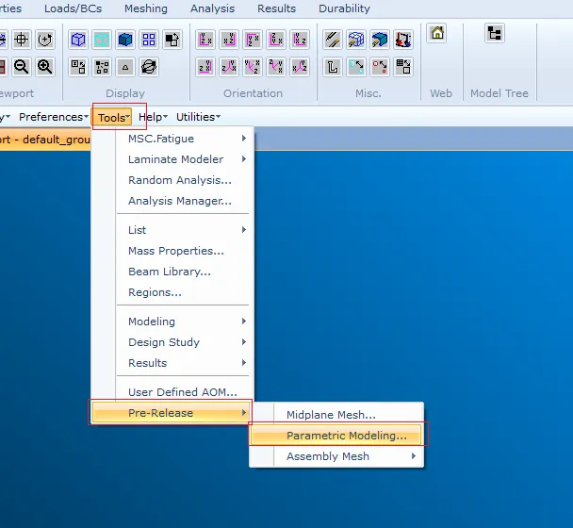This screenshot has height=528, width=573.
Task: Switch to the Meshing ribbon tab
Action: point(146,8)
